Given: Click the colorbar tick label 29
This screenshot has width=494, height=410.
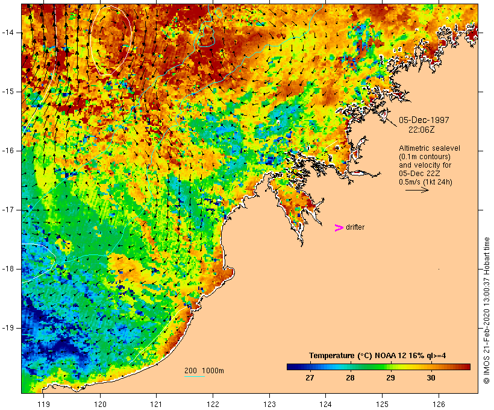Looking at the screenshot, I should tap(390, 377).
